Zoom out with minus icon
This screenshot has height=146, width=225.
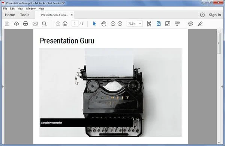coord(113,24)
